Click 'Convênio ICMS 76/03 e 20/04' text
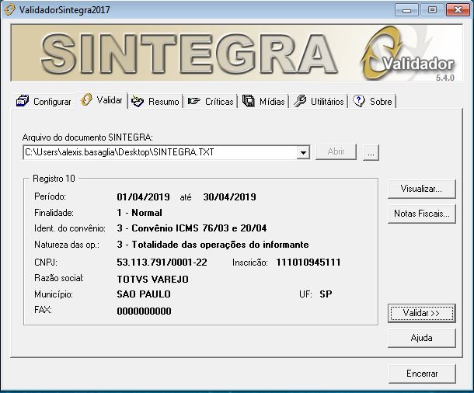This screenshot has height=393, width=474. (199, 228)
